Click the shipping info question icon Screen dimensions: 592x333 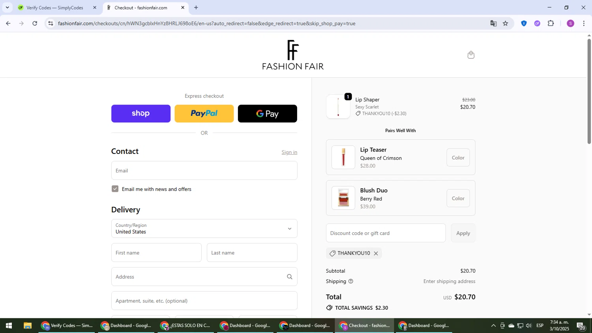click(351, 281)
